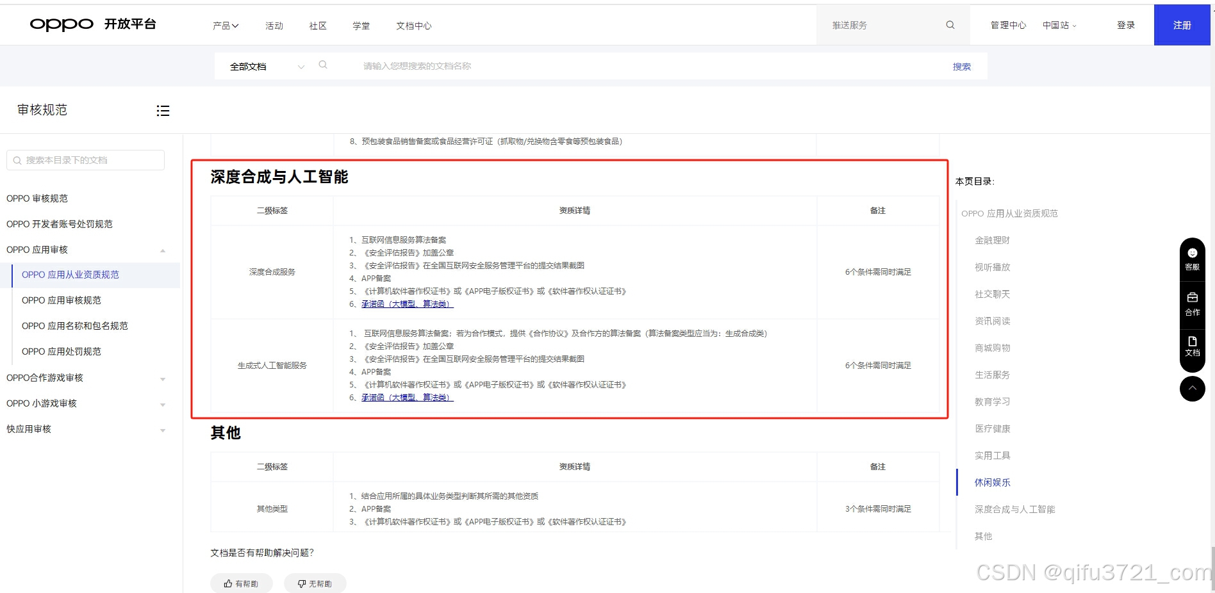Toggle the catalog list icon beside 审核规范
Image resolution: width=1215 pixels, height=593 pixels.
pyautogui.click(x=163, y=111)
